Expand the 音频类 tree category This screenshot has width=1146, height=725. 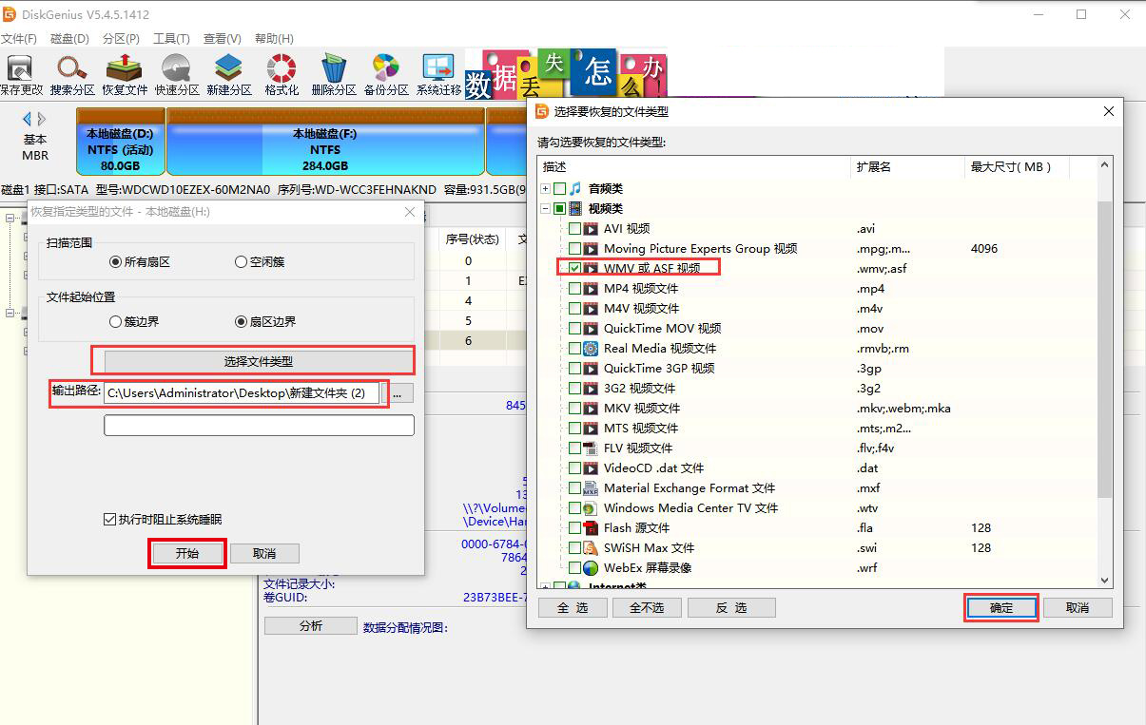coord(546,189)
